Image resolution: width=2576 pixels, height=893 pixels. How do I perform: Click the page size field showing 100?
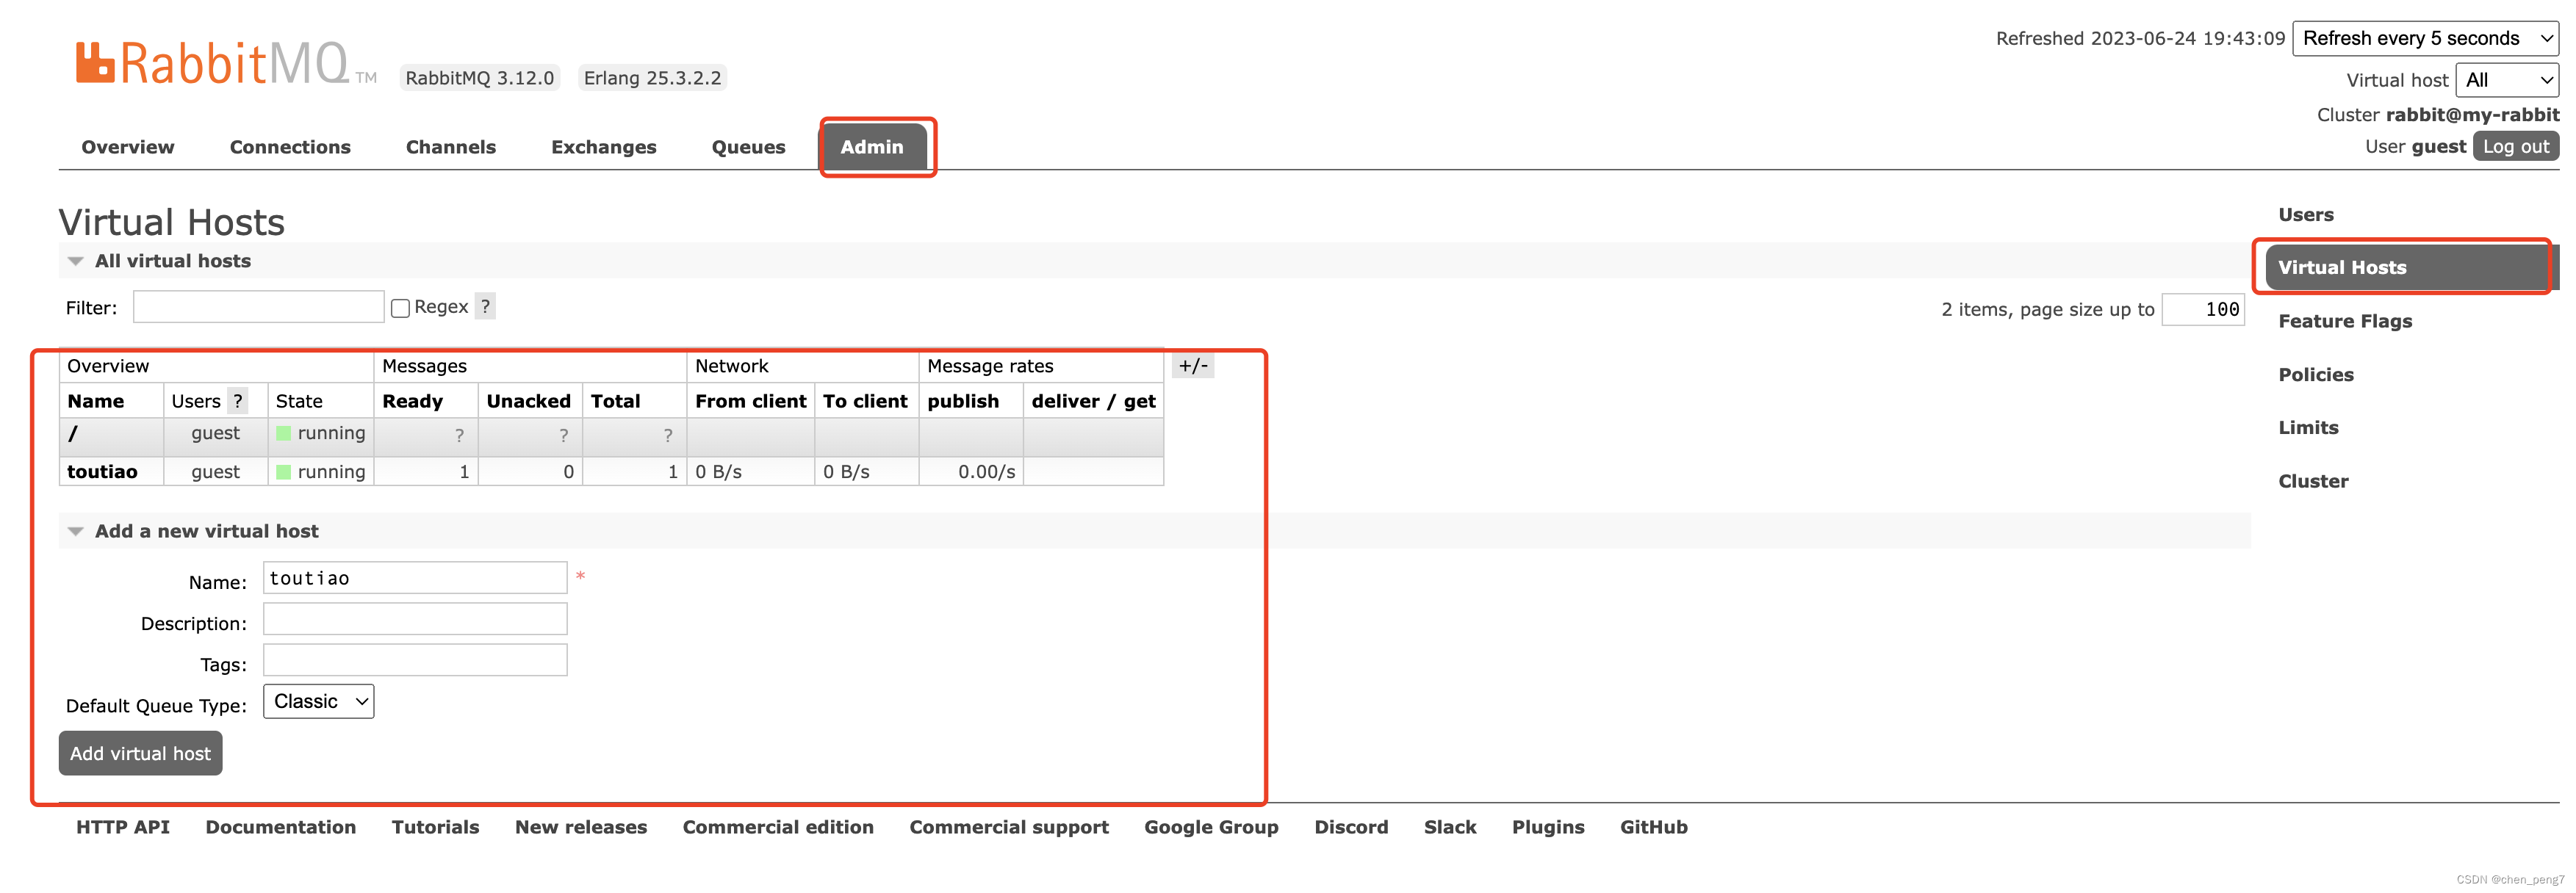(2203, 309)
